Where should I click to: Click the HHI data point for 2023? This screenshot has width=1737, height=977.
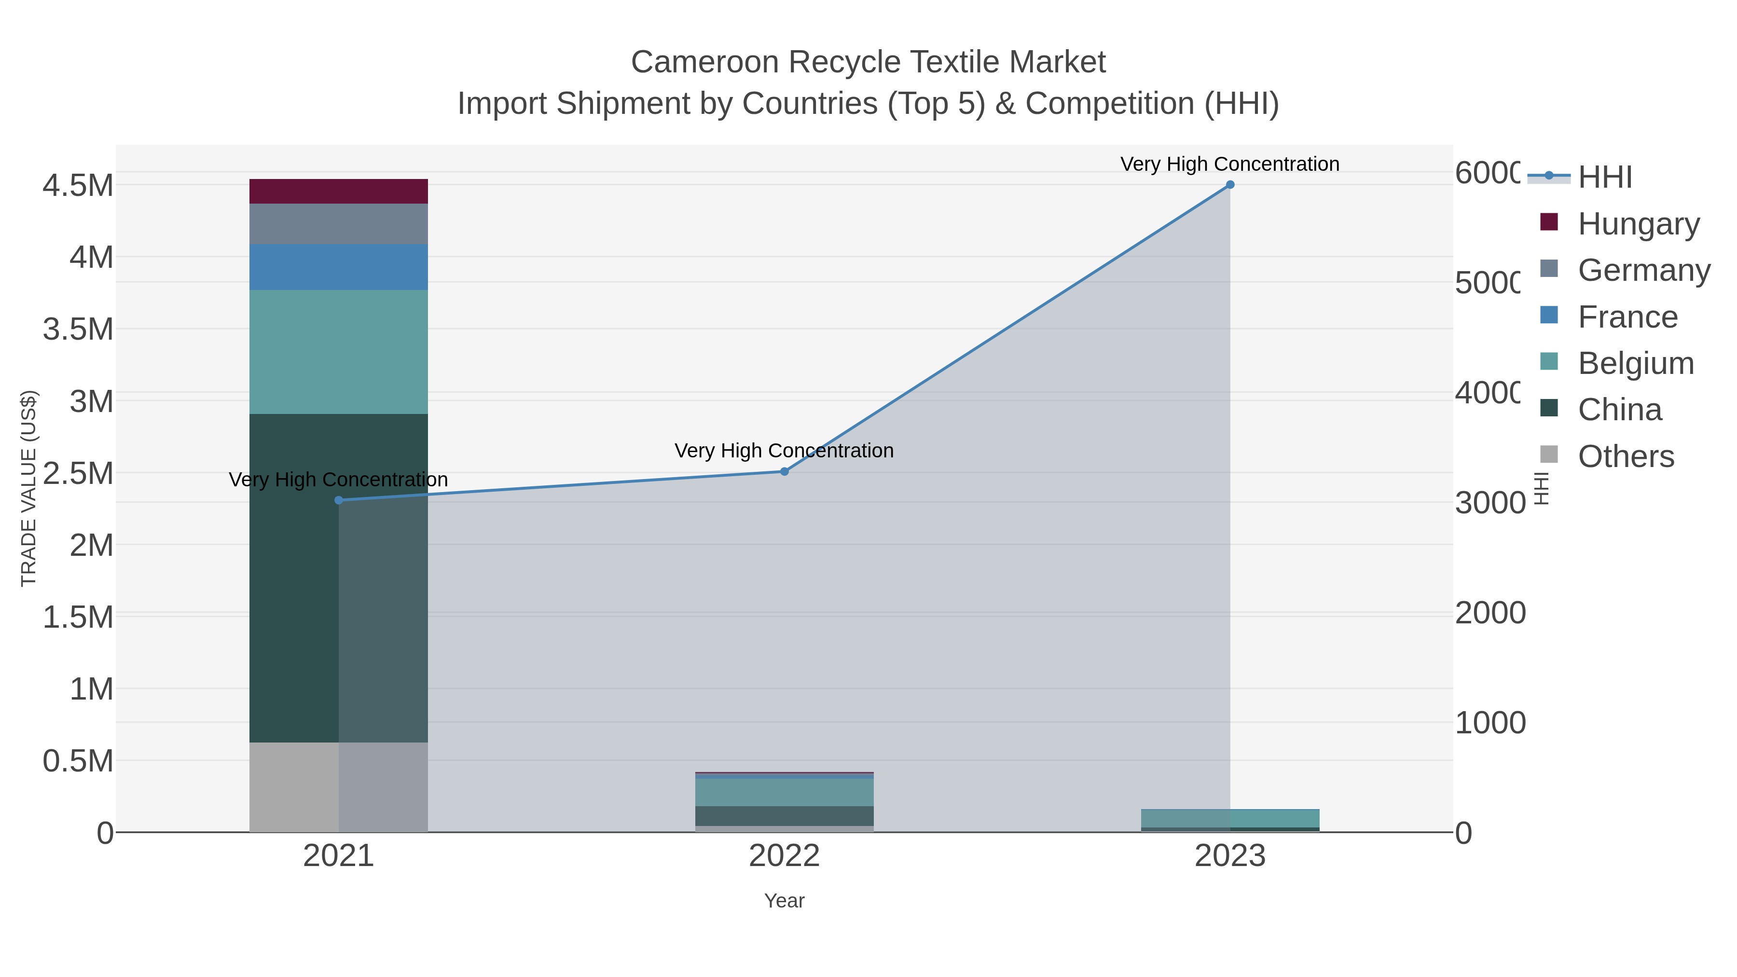(1230, 185)
